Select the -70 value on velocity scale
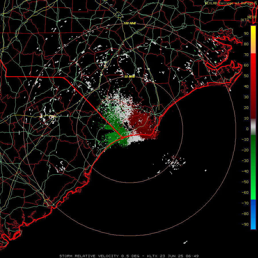 click(x=245, y=203)
